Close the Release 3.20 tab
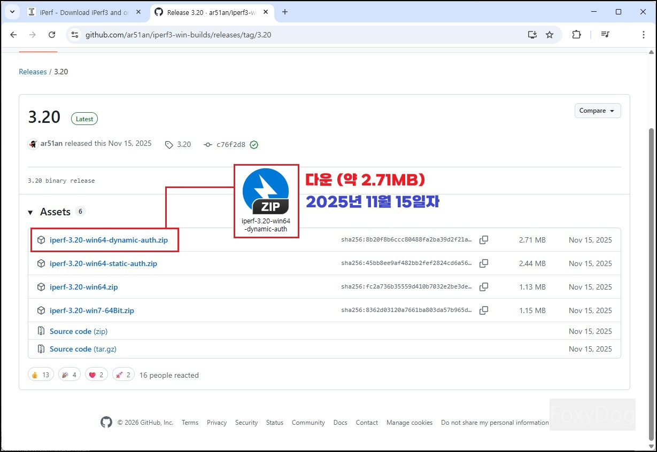The image size is (657, 452). pos(265,12)
